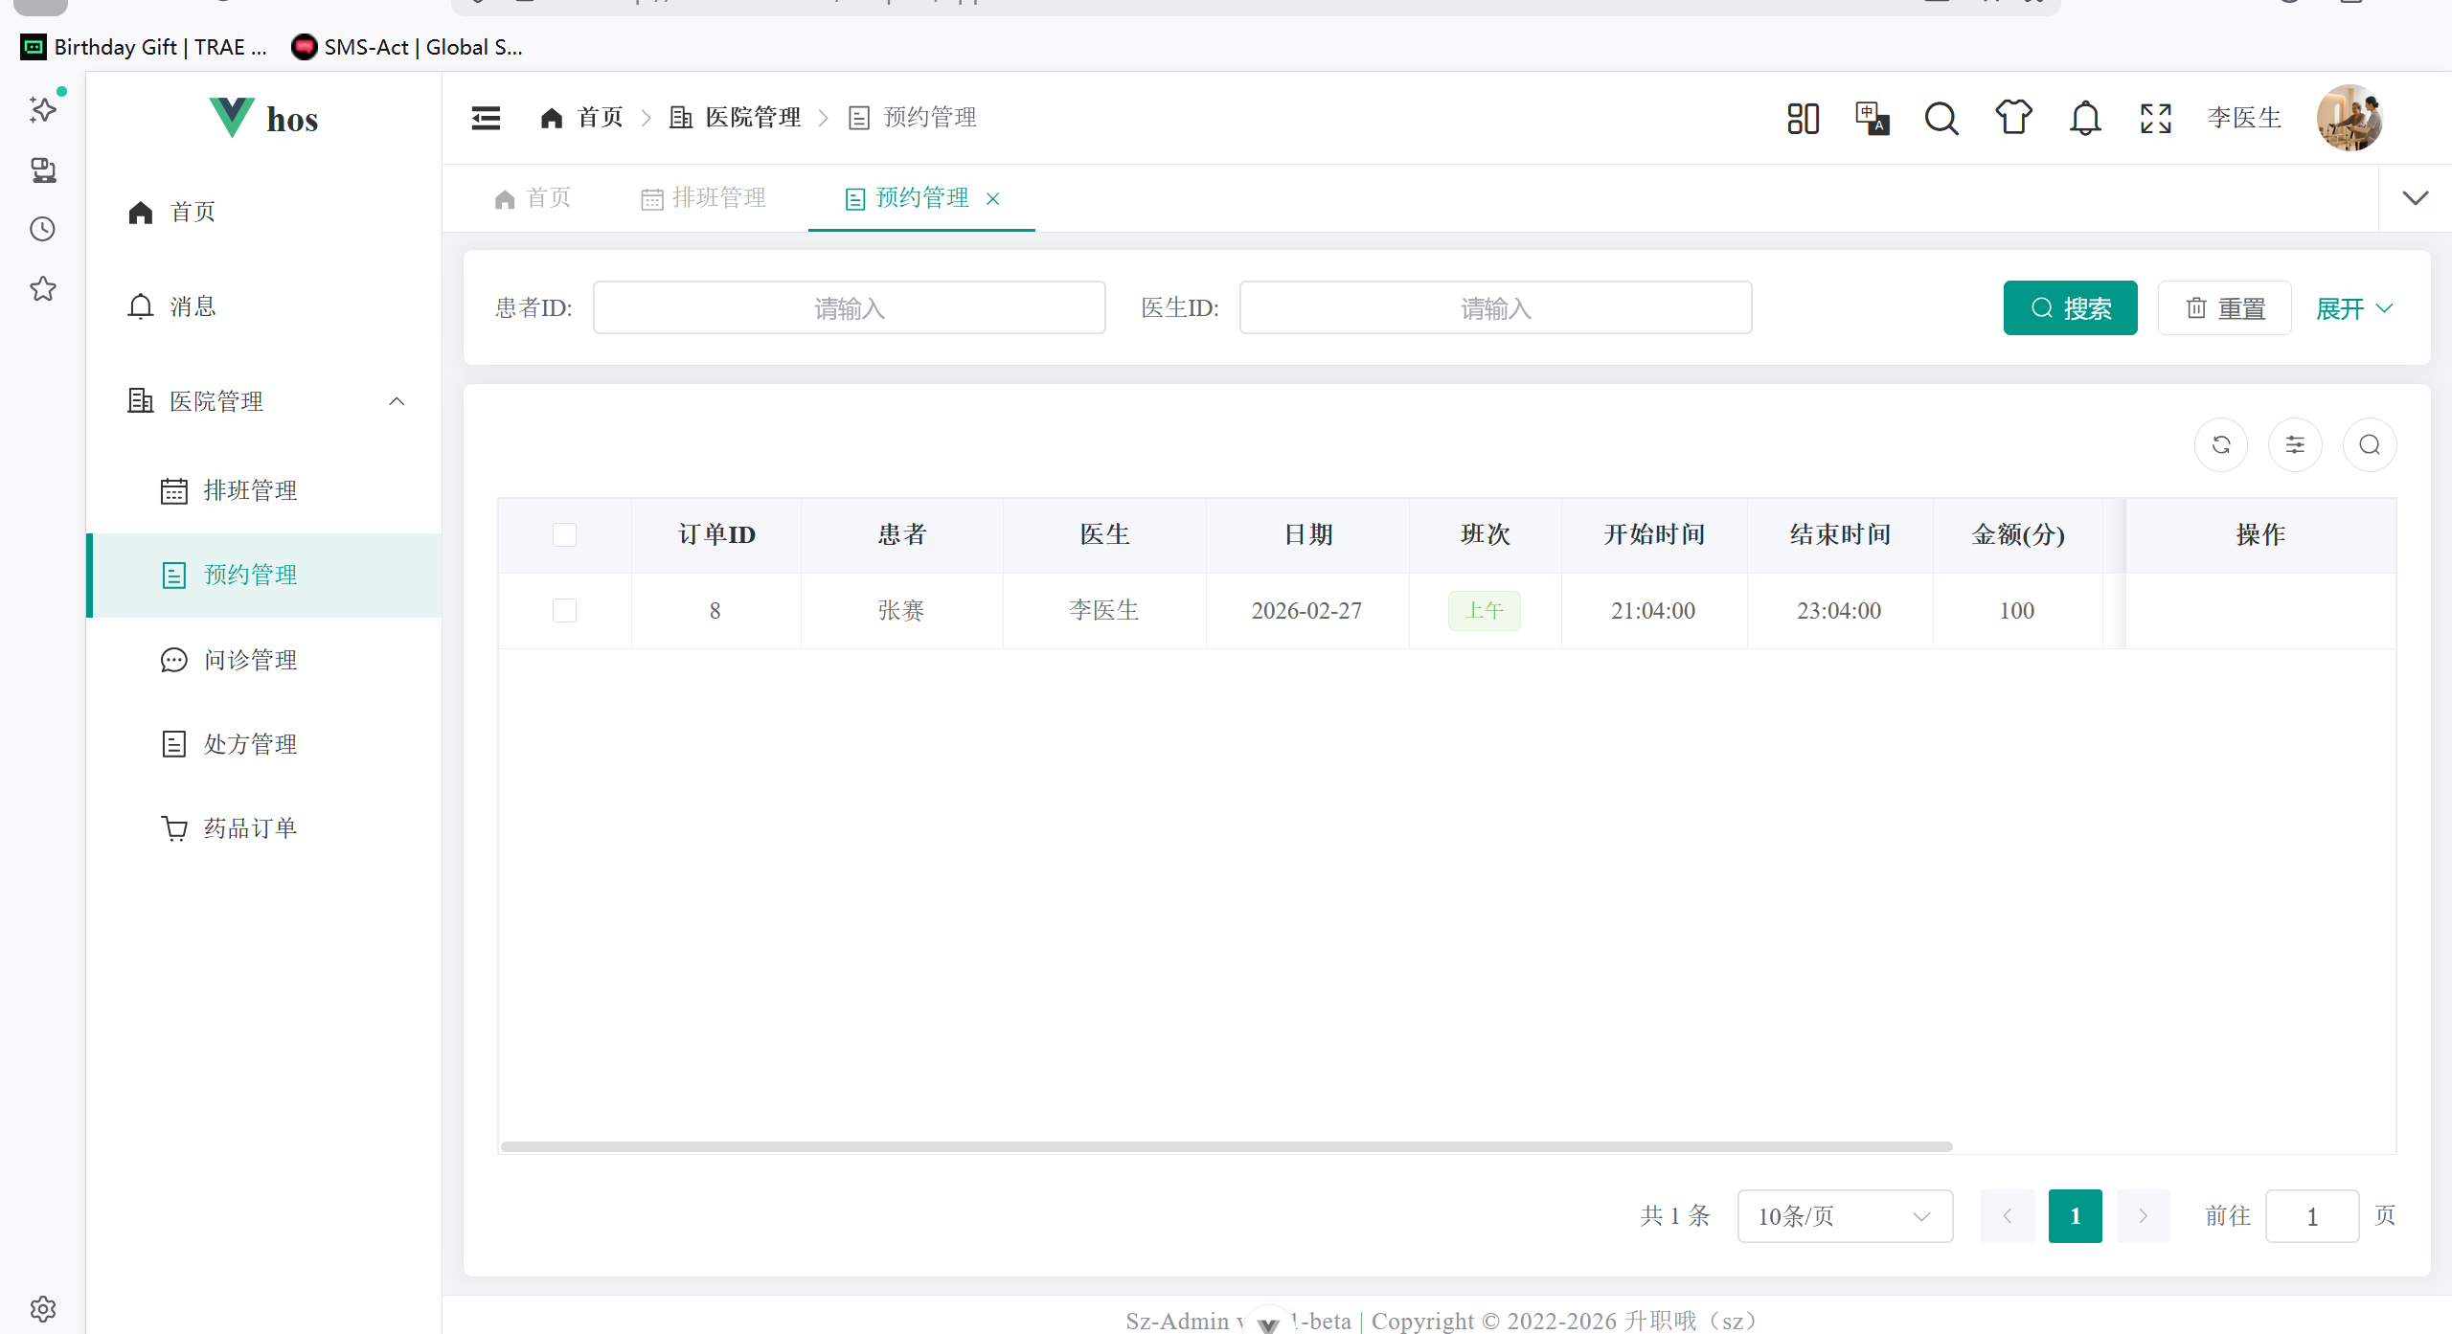2452x1334 pixels.
Task: Click the language translate icon
Action: pos(1872,119)
